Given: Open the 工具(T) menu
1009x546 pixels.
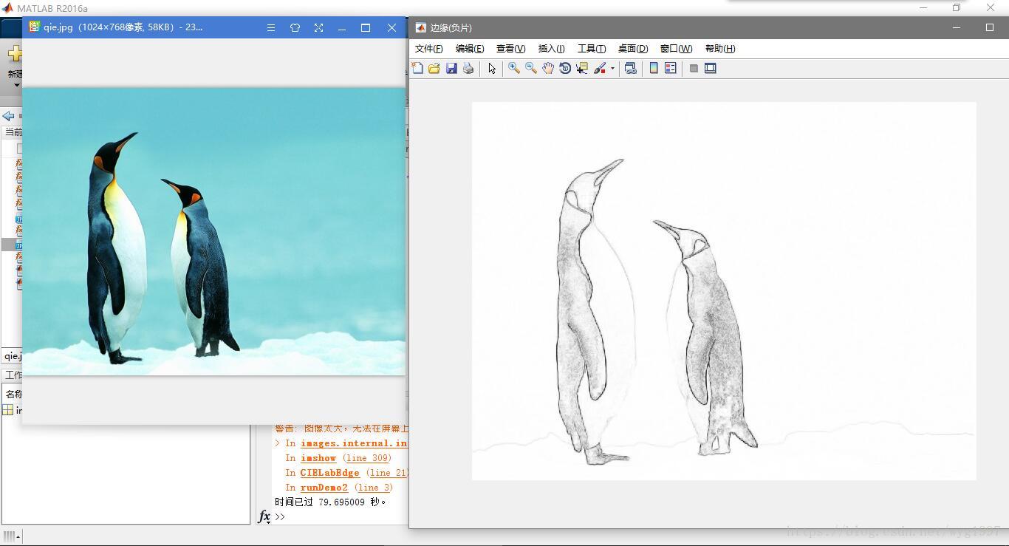Looking at the screenshot, I should point(591,49).
